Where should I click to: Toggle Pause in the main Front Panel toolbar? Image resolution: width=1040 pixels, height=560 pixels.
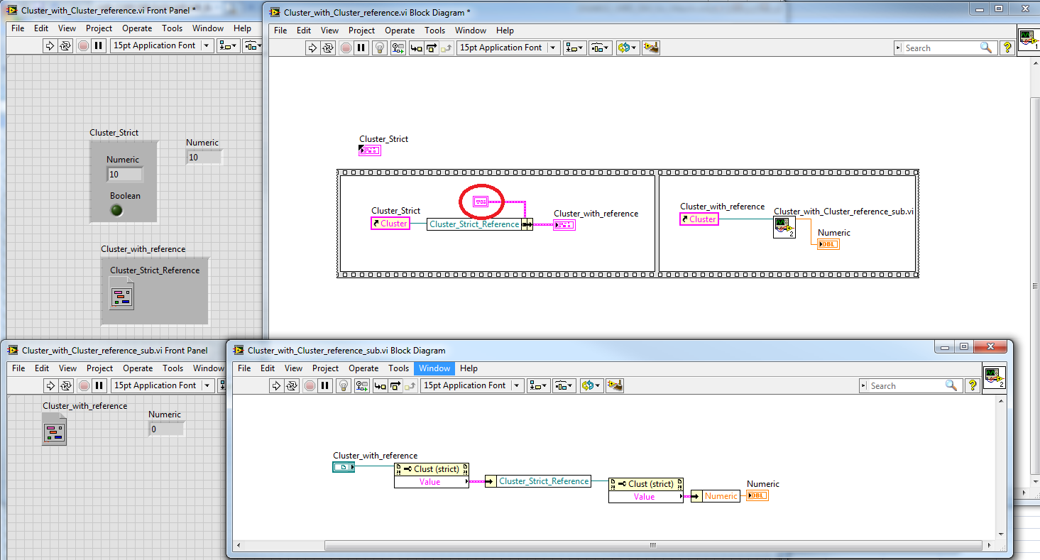click(99, 45)
